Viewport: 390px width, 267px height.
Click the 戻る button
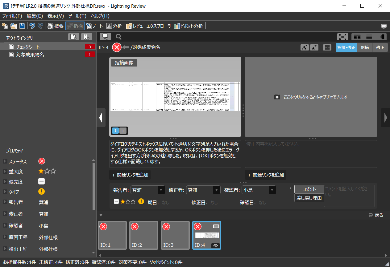pos(376,215)
